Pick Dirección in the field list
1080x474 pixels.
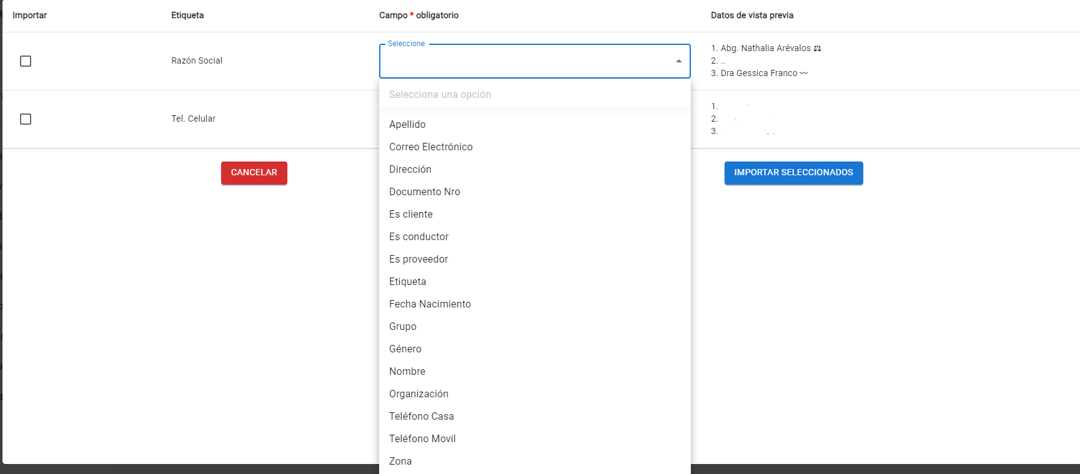535,170
